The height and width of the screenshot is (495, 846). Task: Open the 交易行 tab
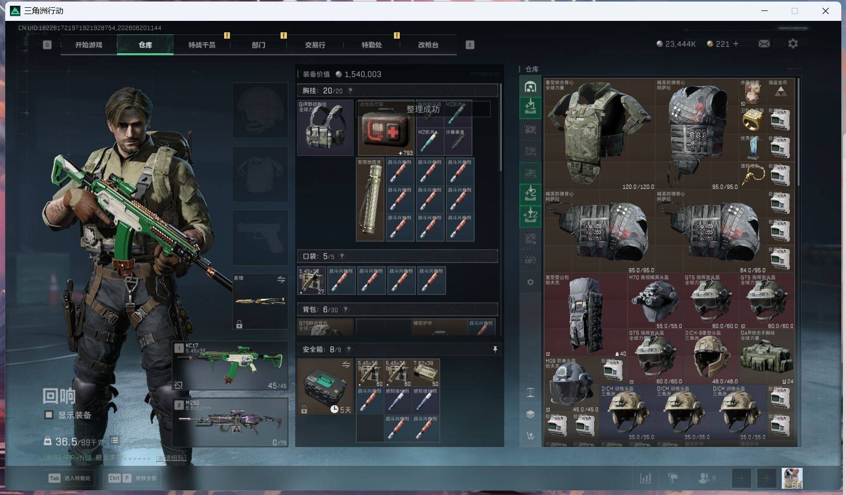pos(315,45)
